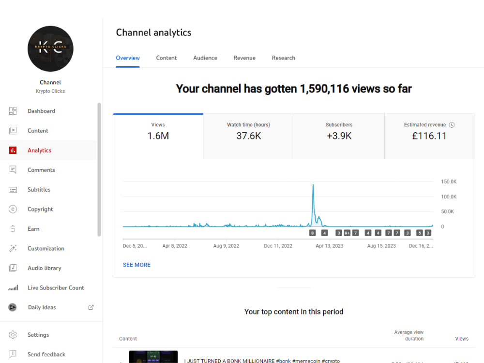Open the Live Subscriber Count bars icon

(13, 287)
